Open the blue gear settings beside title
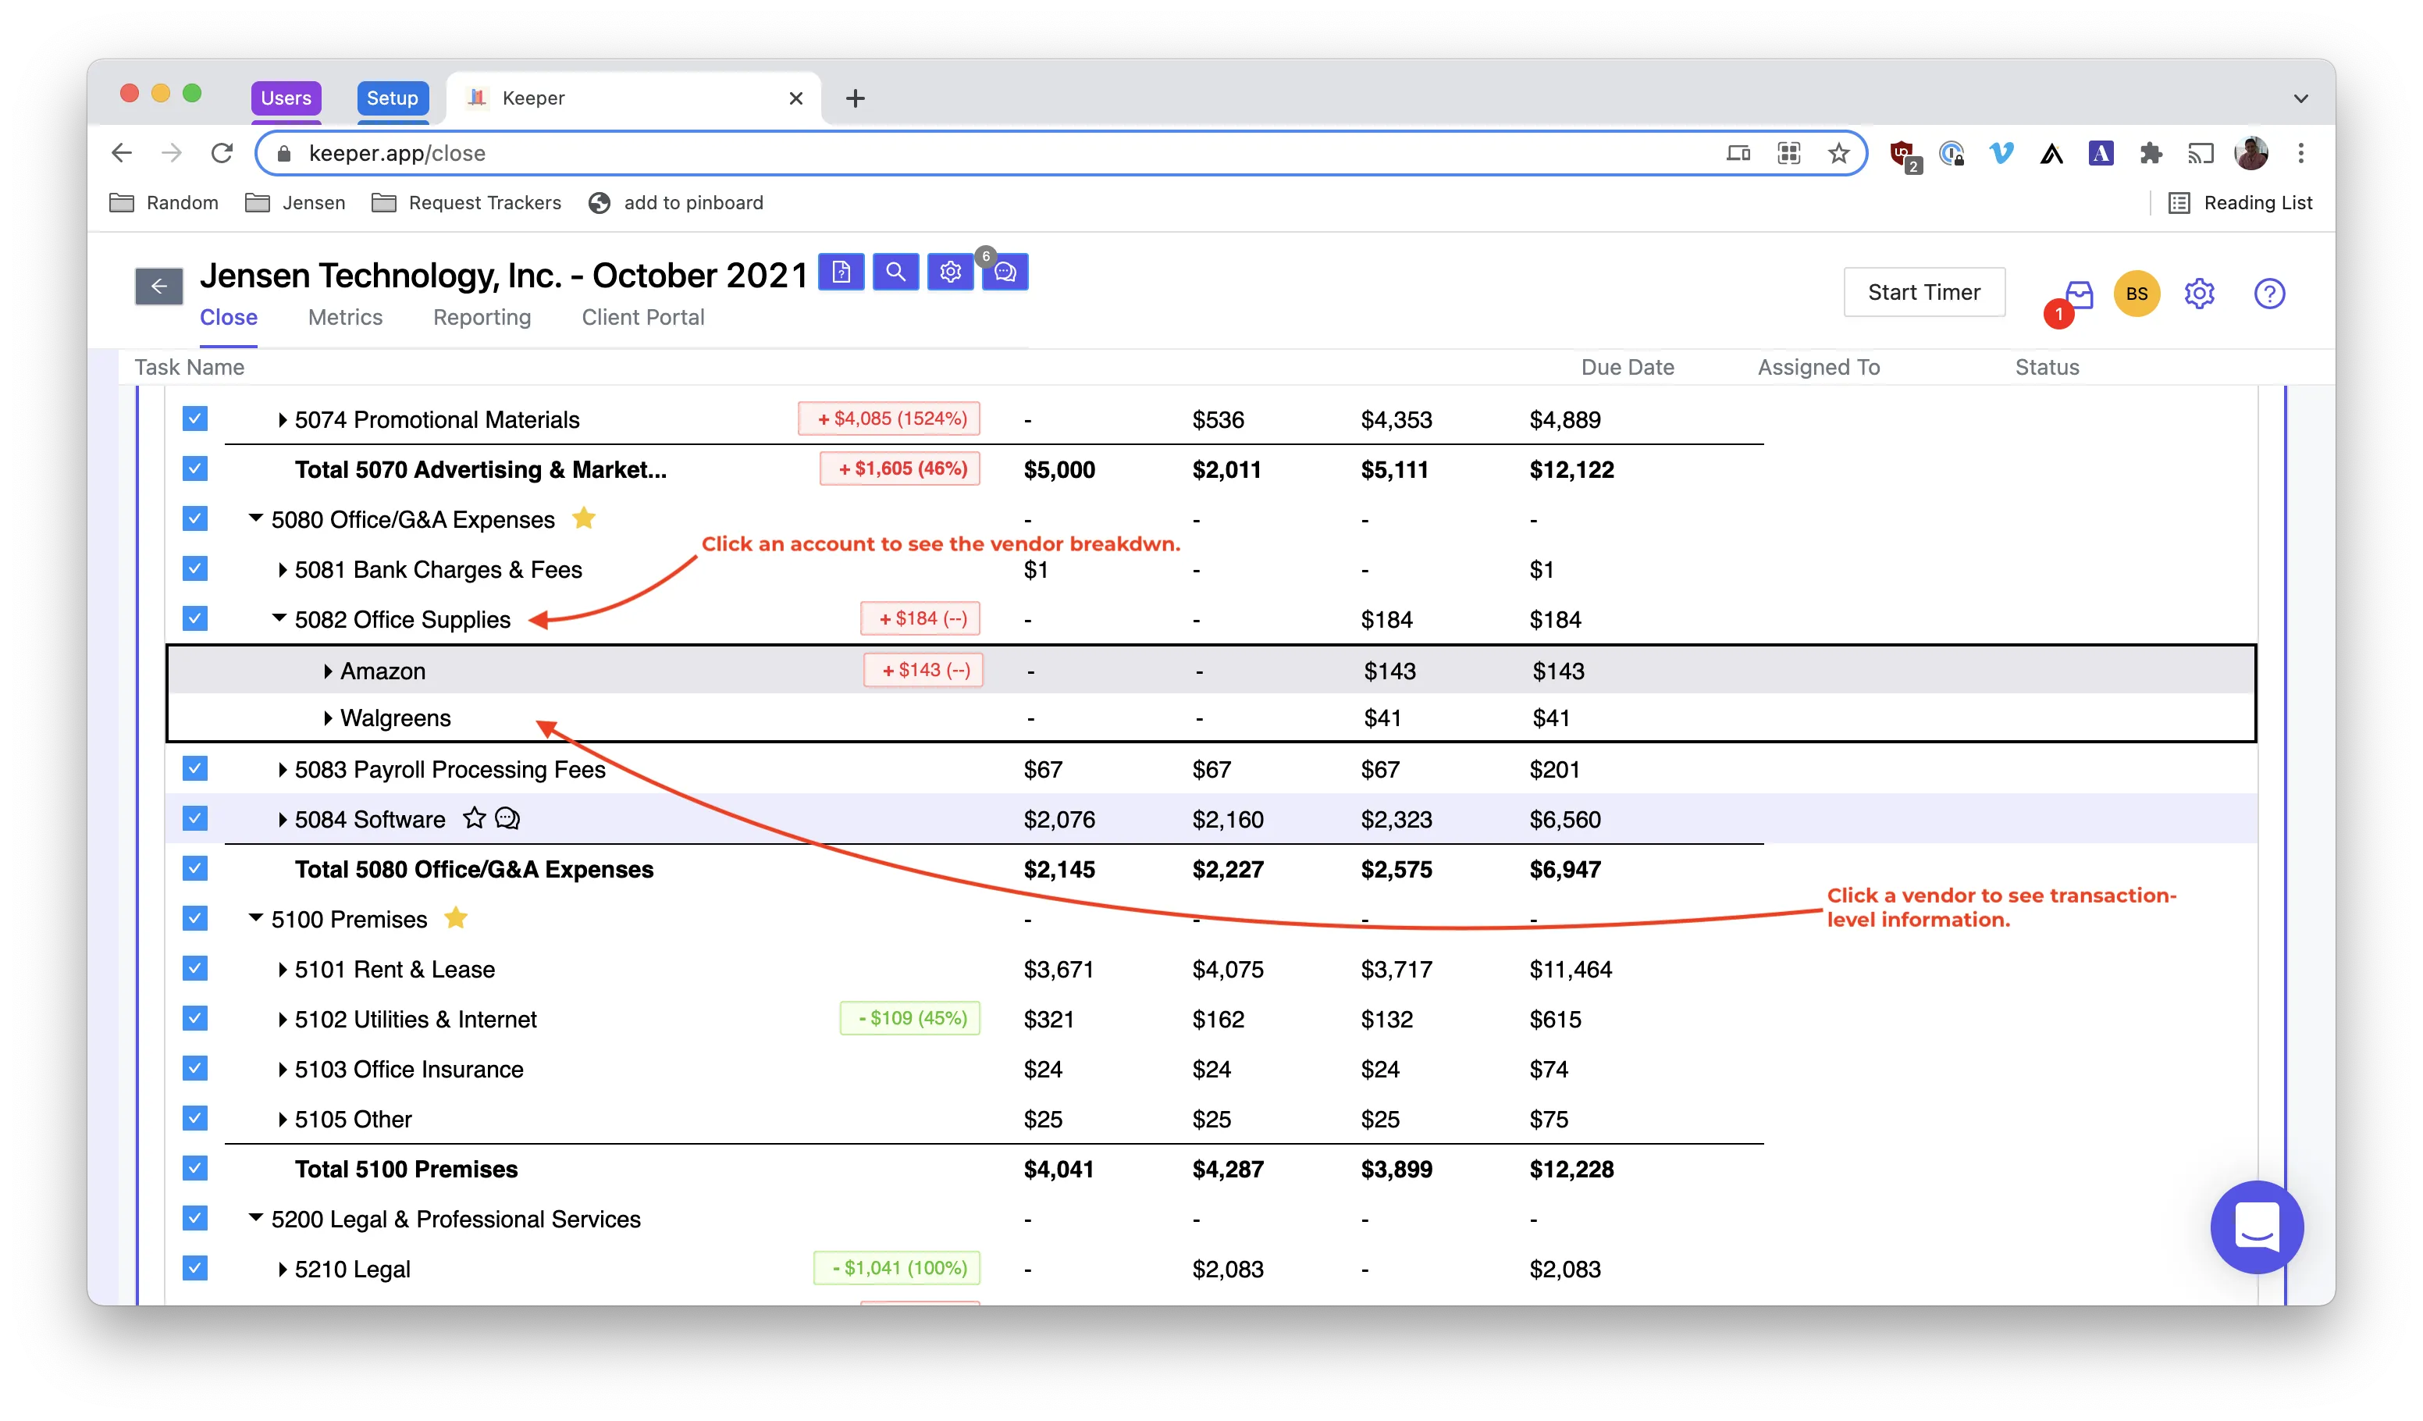 (950, 272)
